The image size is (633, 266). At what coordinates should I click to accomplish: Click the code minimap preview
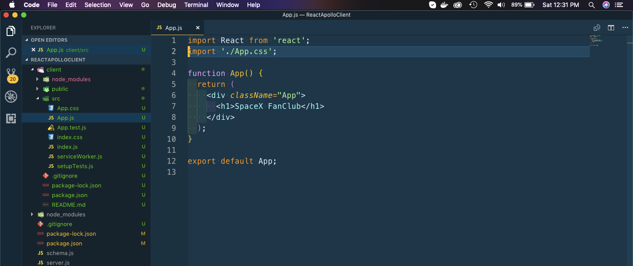pos(596,40)
